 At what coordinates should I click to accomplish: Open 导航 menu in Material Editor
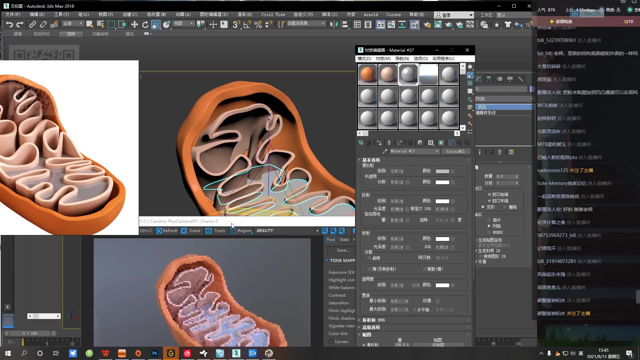pos(402,58)
